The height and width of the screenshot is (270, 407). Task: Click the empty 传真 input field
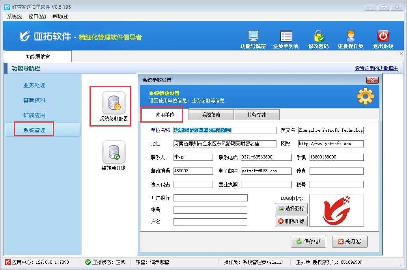coord(336,171)
